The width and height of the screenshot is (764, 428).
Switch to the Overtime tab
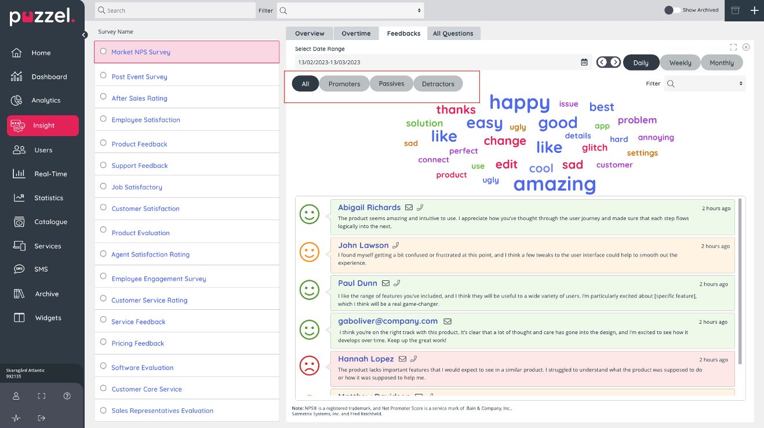point(355,34)
